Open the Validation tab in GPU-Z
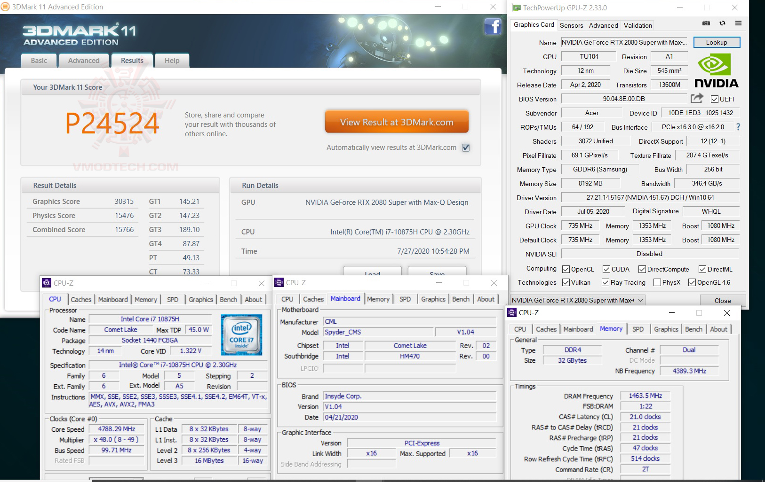The width and height of the screenshot is (765, 482). (x=638, y=25)
